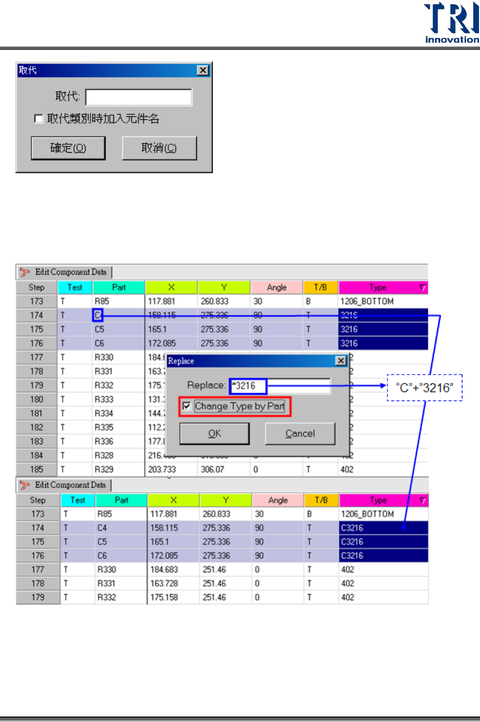Click the Angle column header in lower table
The image size is (480, 722).
278,500
